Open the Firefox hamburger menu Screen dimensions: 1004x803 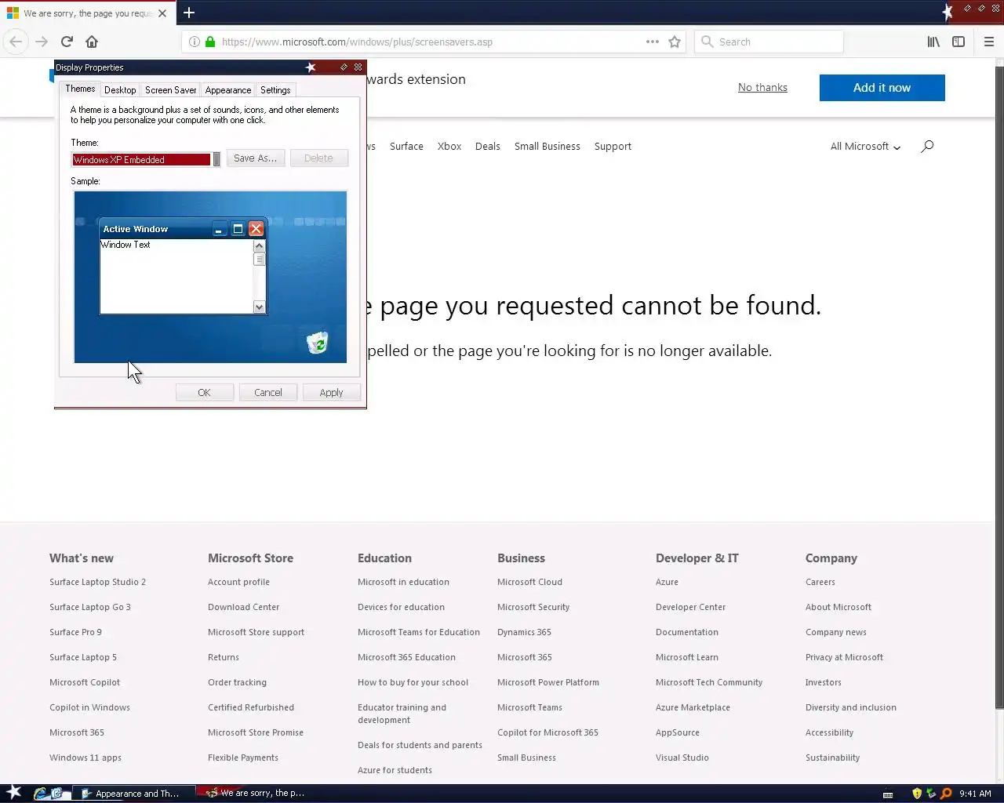pos(988,42)
